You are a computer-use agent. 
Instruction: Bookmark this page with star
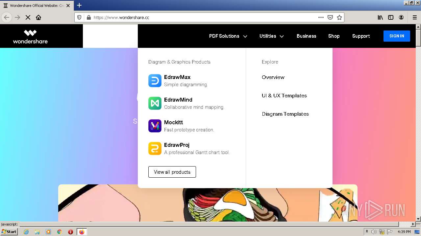[339, 17]
